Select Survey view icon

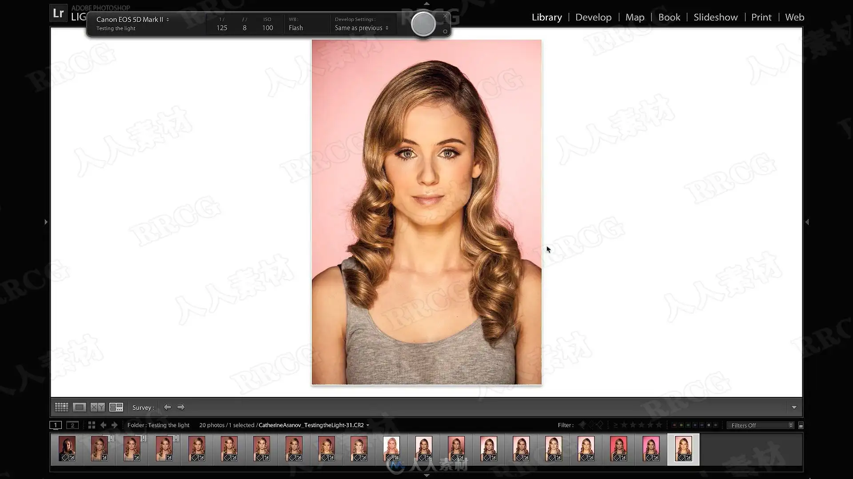[x=116, y=407]
